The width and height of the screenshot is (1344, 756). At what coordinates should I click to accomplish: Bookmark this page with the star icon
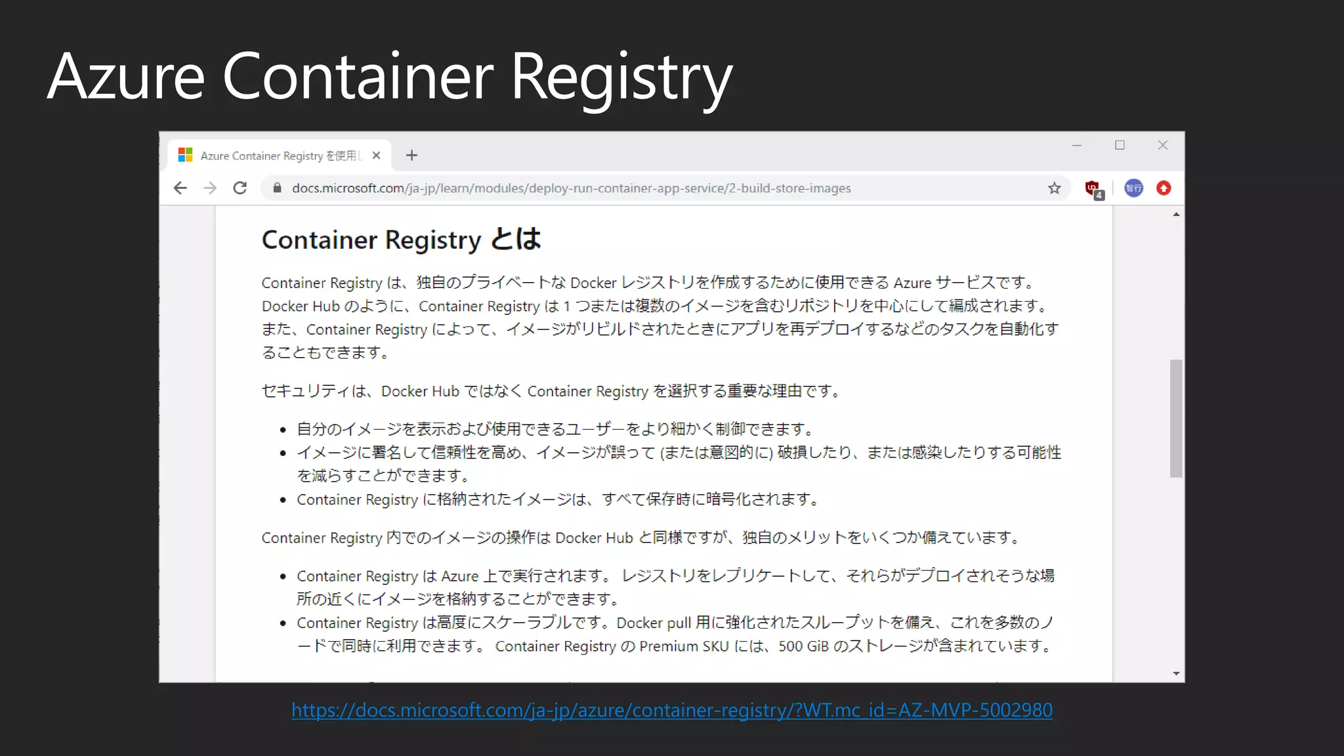click(x=1054, y=188)
